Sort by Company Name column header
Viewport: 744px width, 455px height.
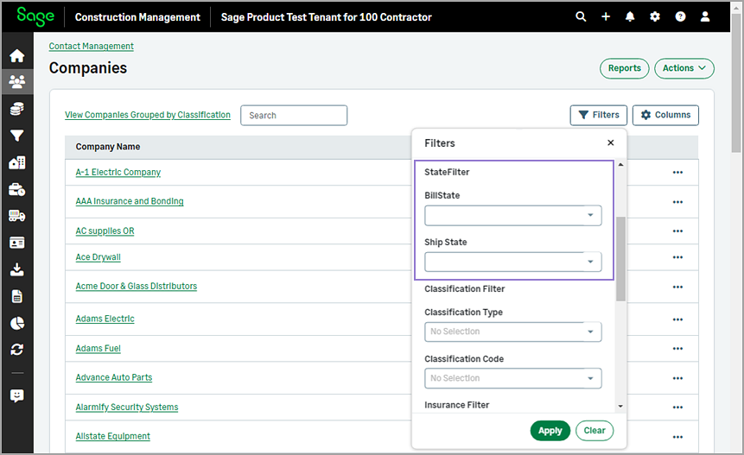point(108,147)
